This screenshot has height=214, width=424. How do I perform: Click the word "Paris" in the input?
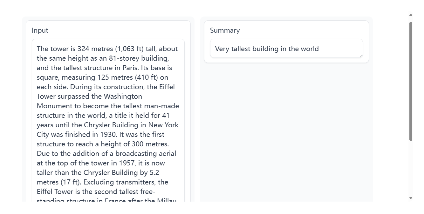(131, 68)
